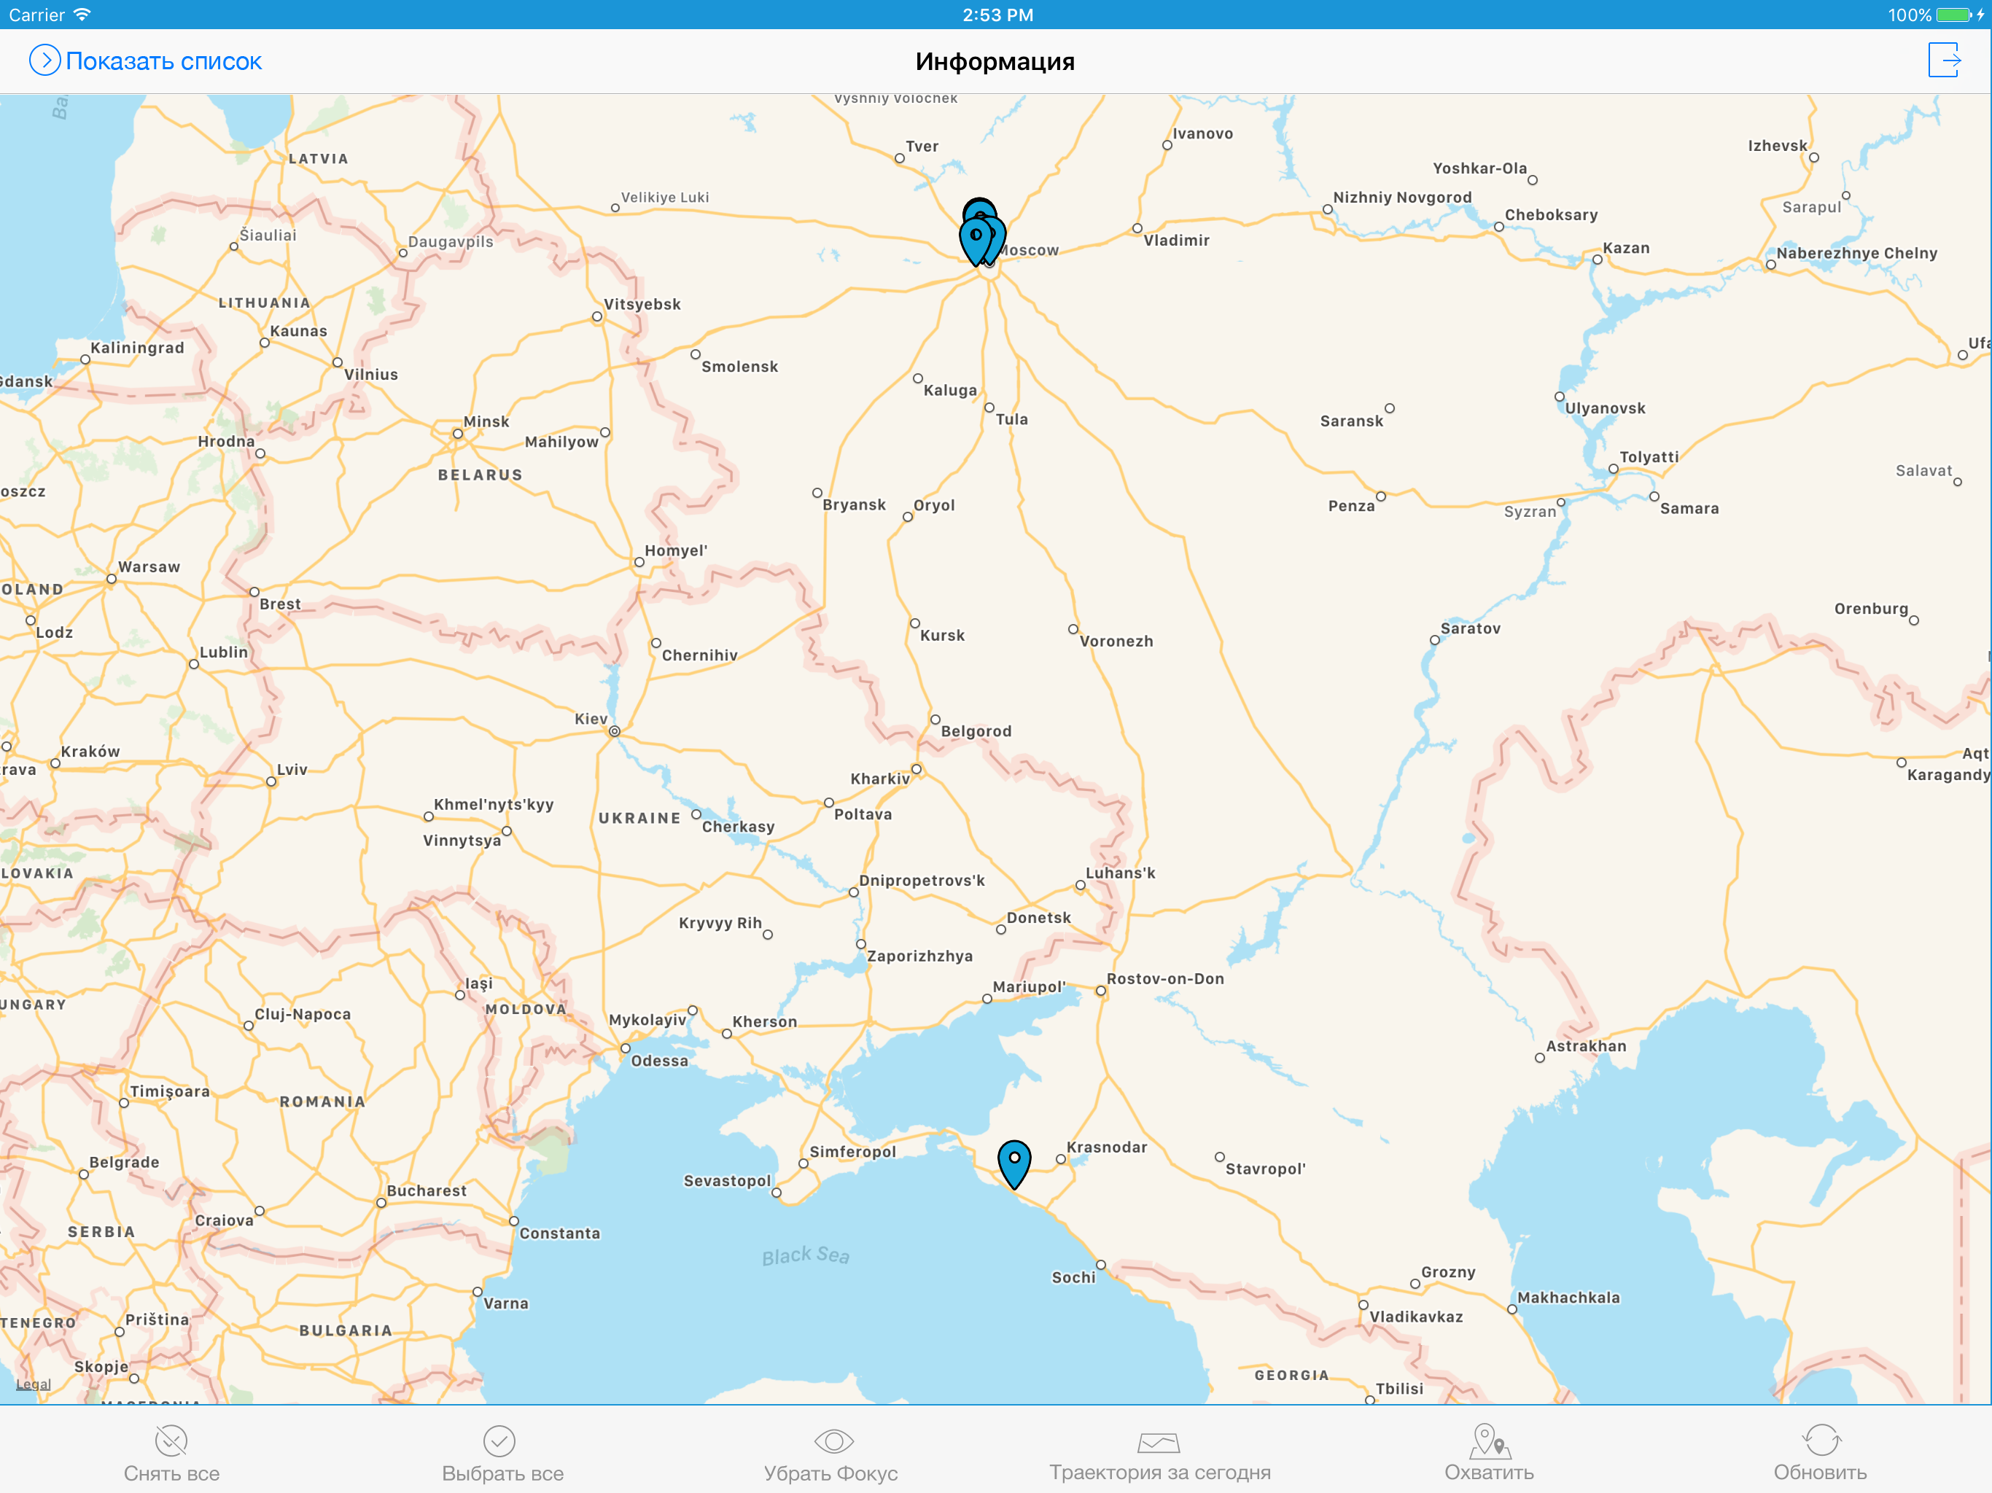Image resolution: width=1992 pixels, height=1493 pixels.
Task: Tap the Samara city label
Action: click(x=1689, y=508)
